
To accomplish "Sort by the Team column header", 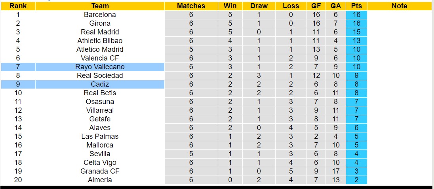I will pos(100,6).
